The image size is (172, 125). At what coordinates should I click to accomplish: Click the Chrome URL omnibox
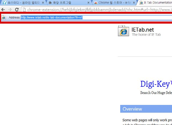(99, 10)
